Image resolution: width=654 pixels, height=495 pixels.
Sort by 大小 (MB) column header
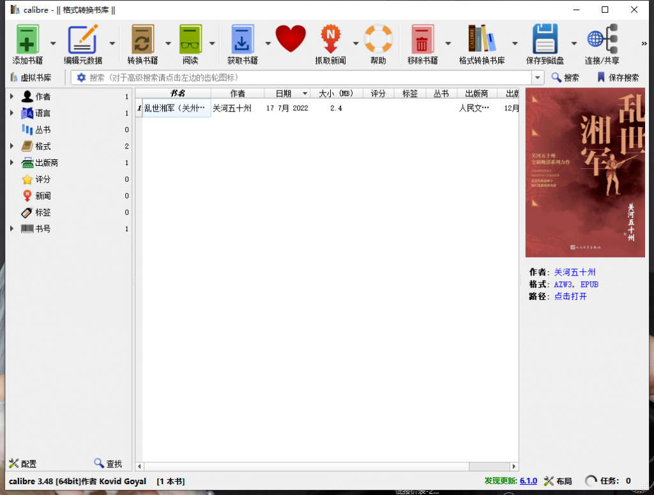336,93
